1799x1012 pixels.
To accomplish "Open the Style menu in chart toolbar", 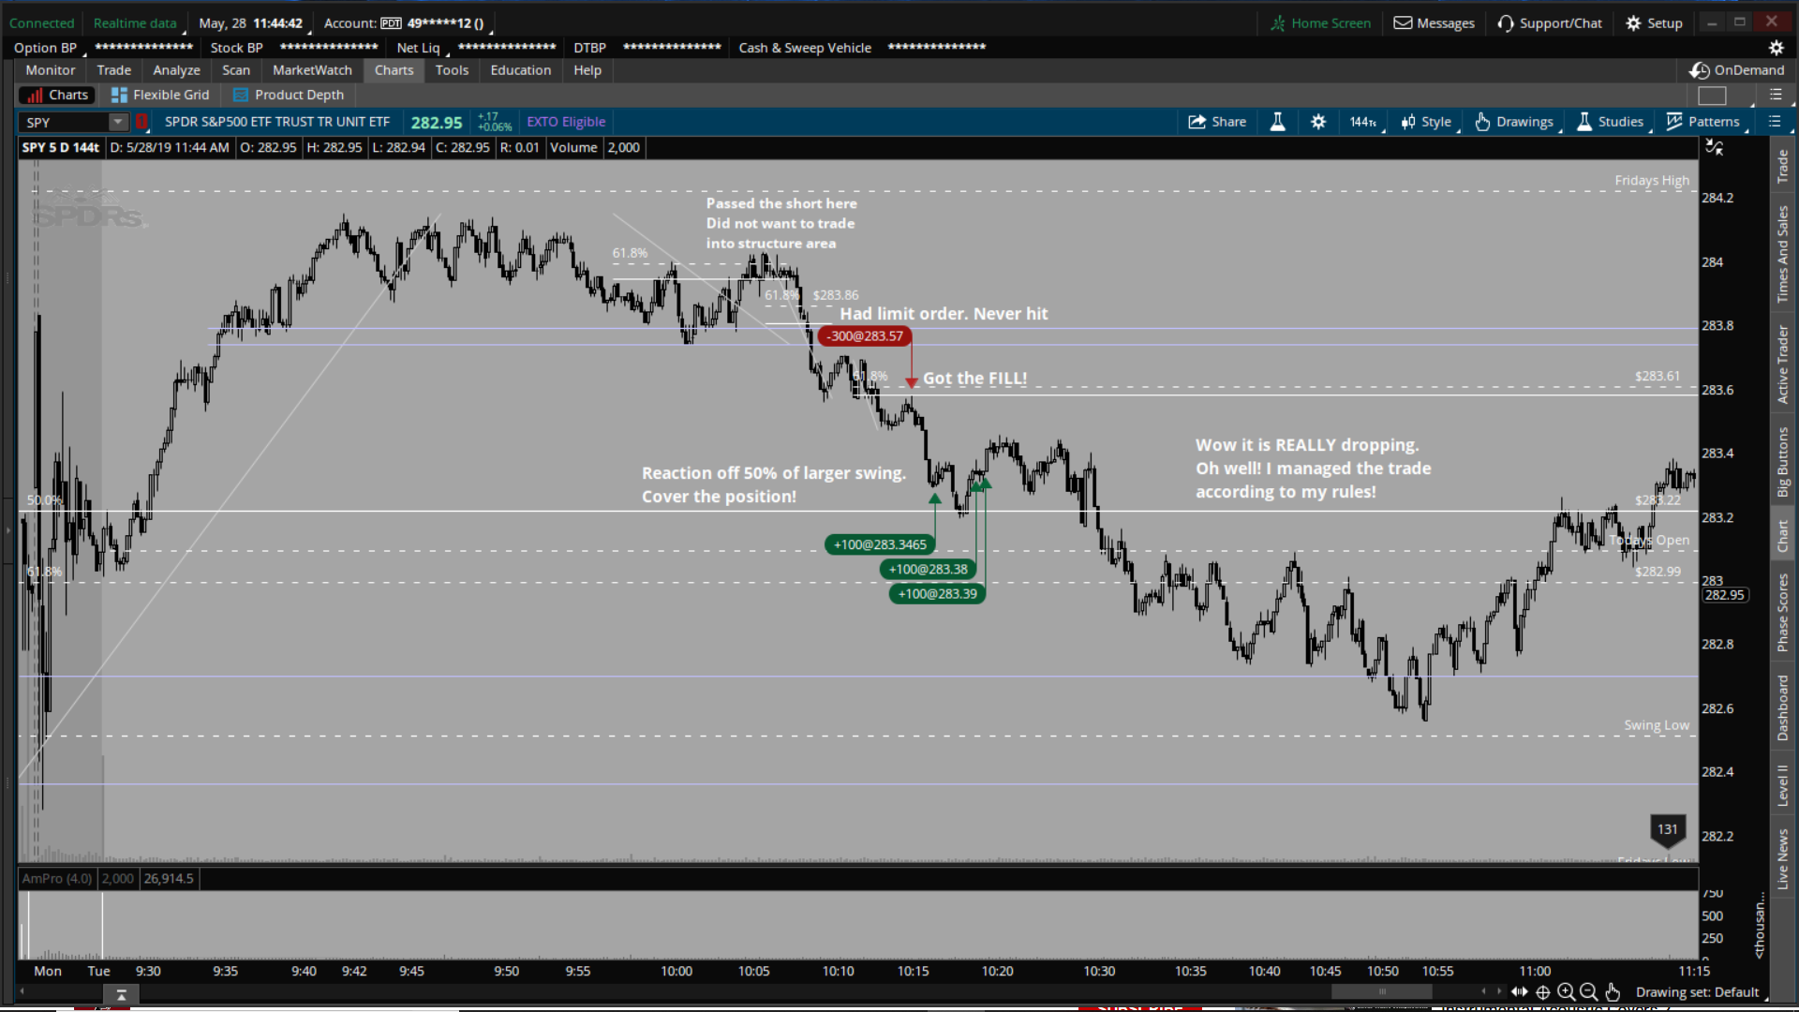I will click(x=1426, y=122).
